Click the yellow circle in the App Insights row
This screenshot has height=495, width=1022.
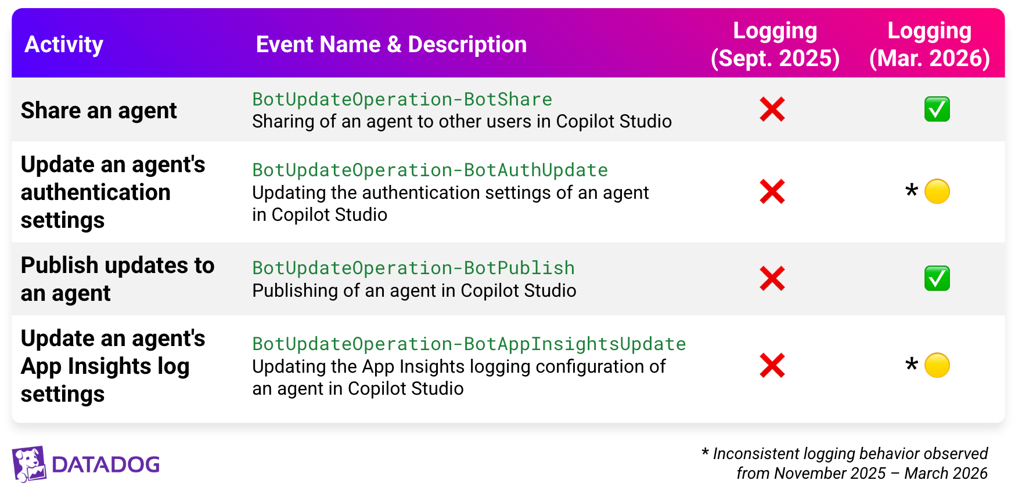coord(937,366)
